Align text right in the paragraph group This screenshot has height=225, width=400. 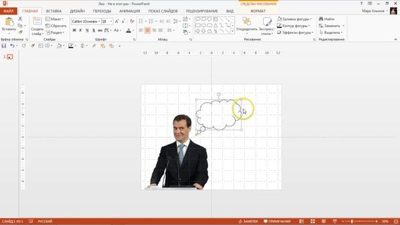[x=154, y=31]
